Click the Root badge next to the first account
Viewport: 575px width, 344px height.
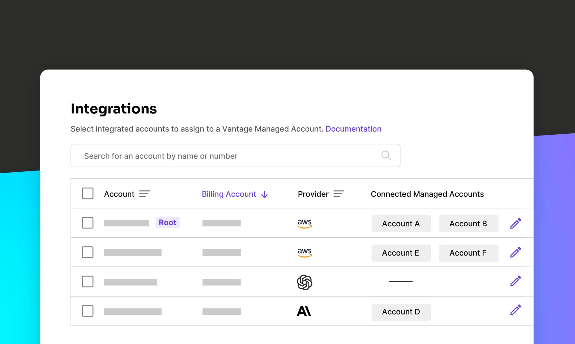click(x=168, y=222)
